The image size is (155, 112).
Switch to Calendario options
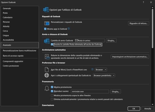pos(20,17)
